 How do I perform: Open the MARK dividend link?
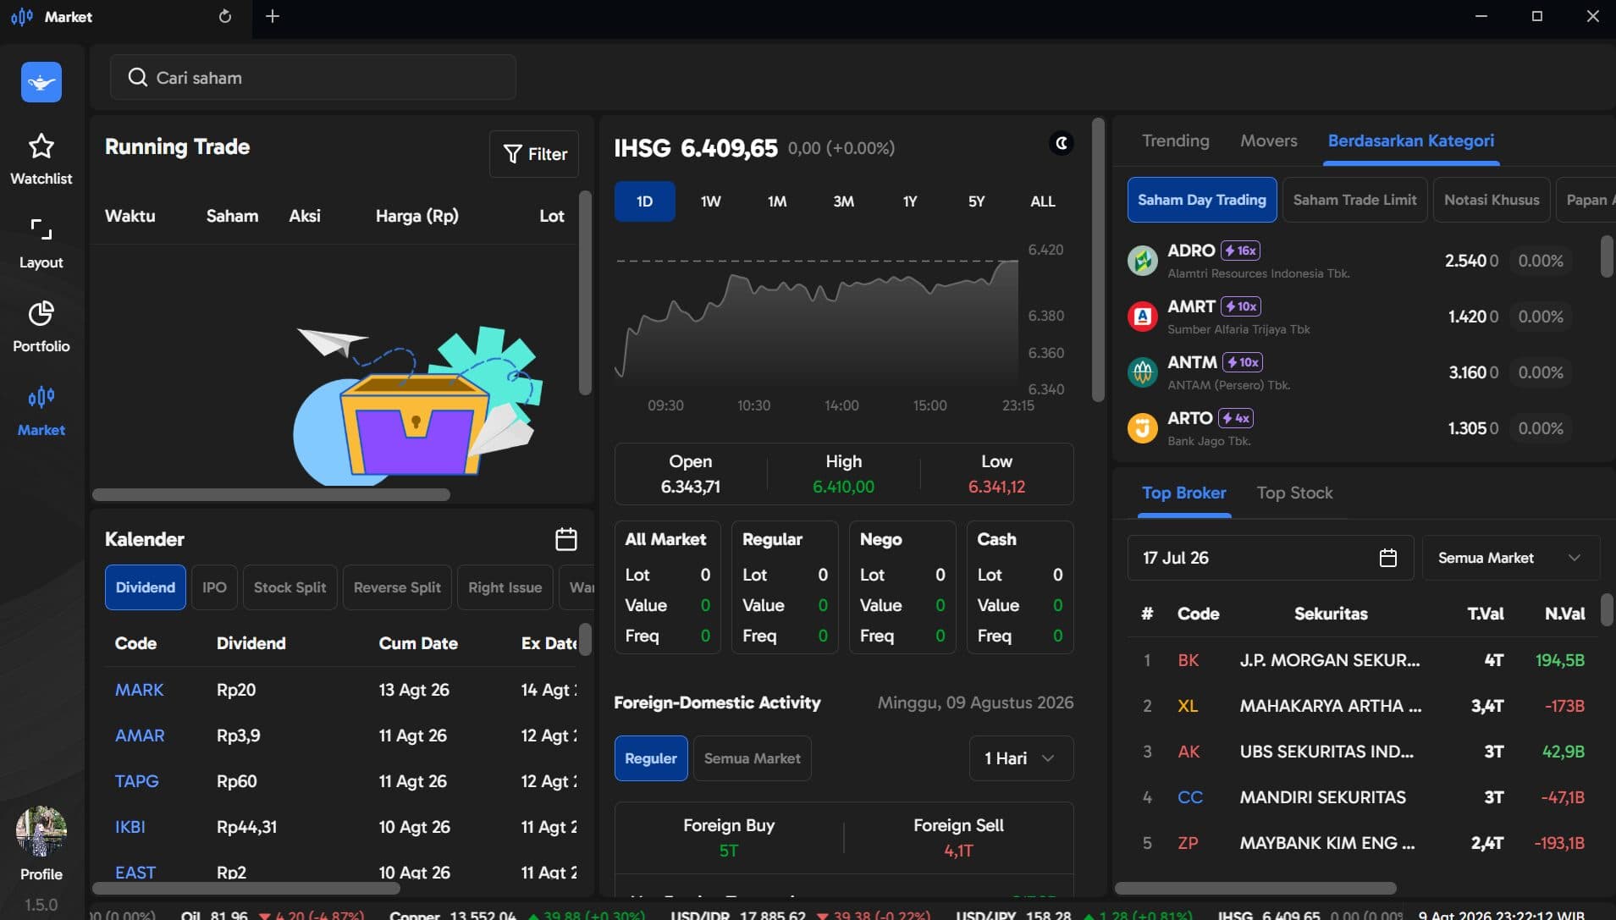pos(140,690)
